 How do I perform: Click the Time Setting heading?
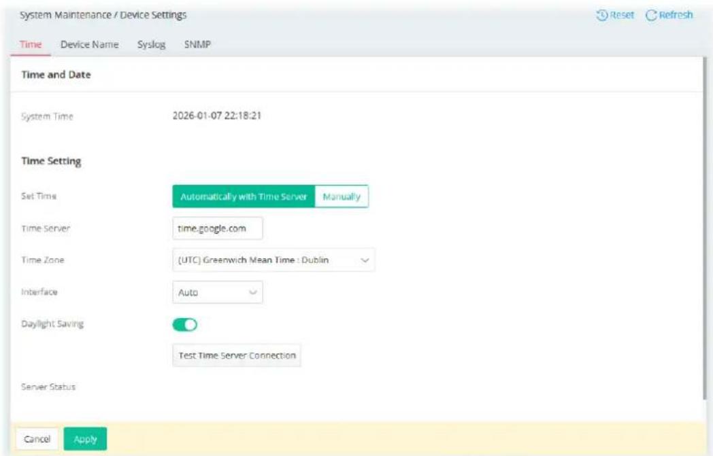pos(51,161)
